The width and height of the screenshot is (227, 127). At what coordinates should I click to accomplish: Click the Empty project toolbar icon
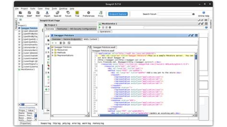tap(20, 14)
